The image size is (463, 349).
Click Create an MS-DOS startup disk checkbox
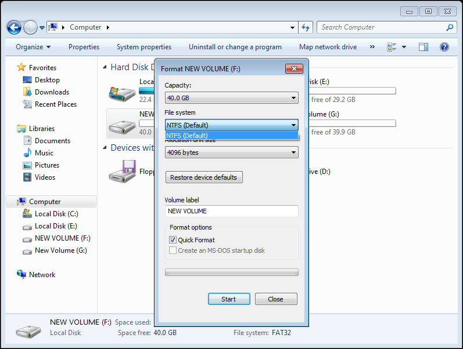click(x=173, y=250)
